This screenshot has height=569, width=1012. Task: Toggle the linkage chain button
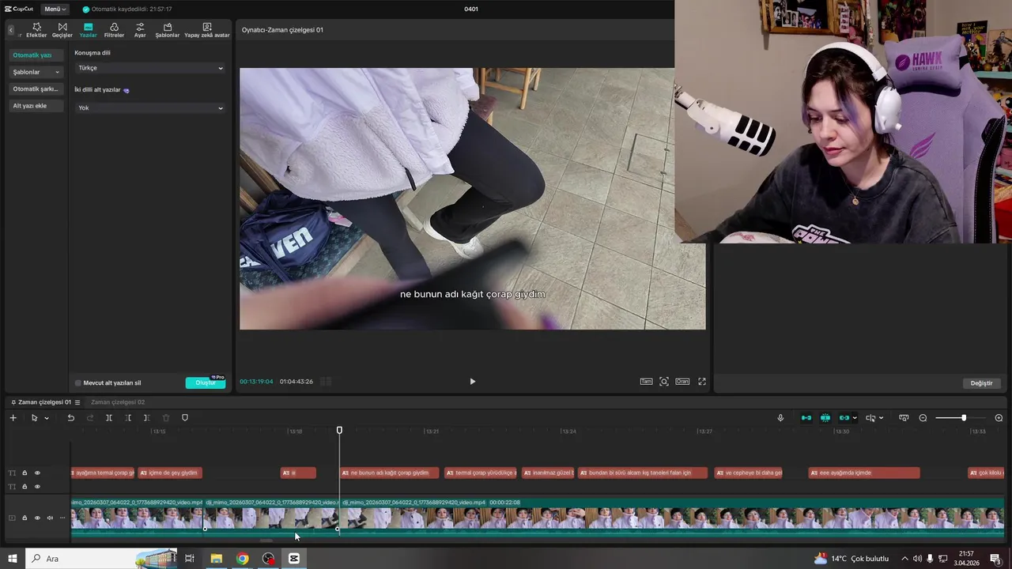point(844,418)
